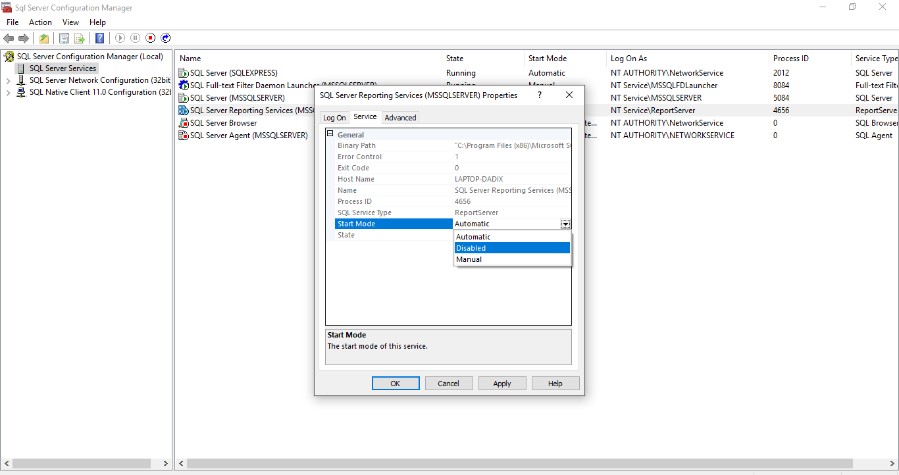This screenshot has width=899, height=475.
Task: Click the LAPTOP-DADIX host name value
Action: (478, 179)
